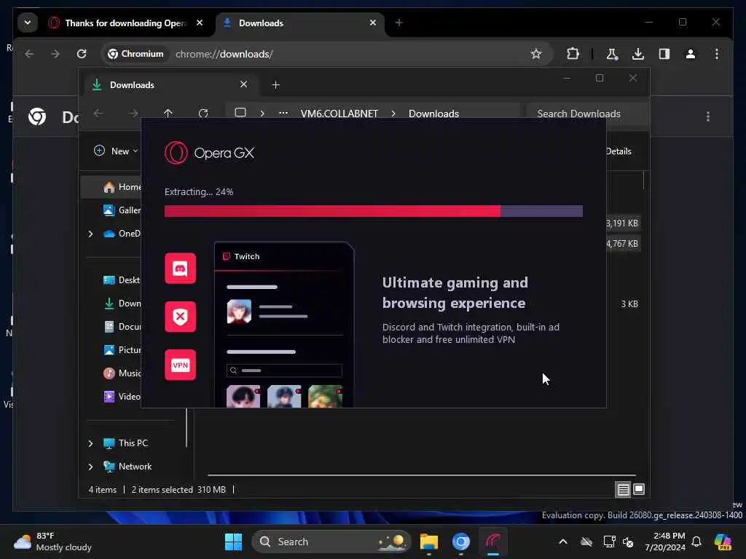Expand the OneDrive tree node

click(90, 234)
